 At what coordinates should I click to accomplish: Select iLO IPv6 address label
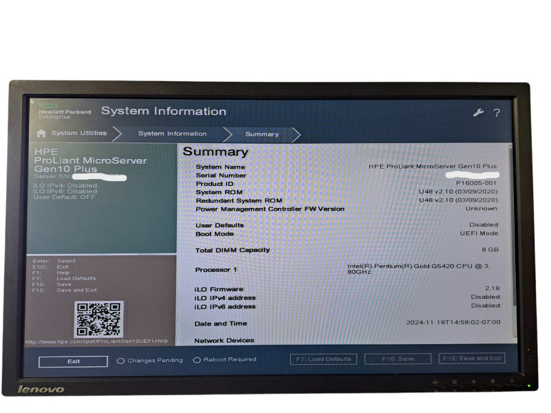click(x=225, y=306)
